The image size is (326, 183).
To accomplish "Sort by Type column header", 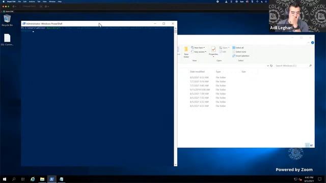I will [x=218, y=72].
